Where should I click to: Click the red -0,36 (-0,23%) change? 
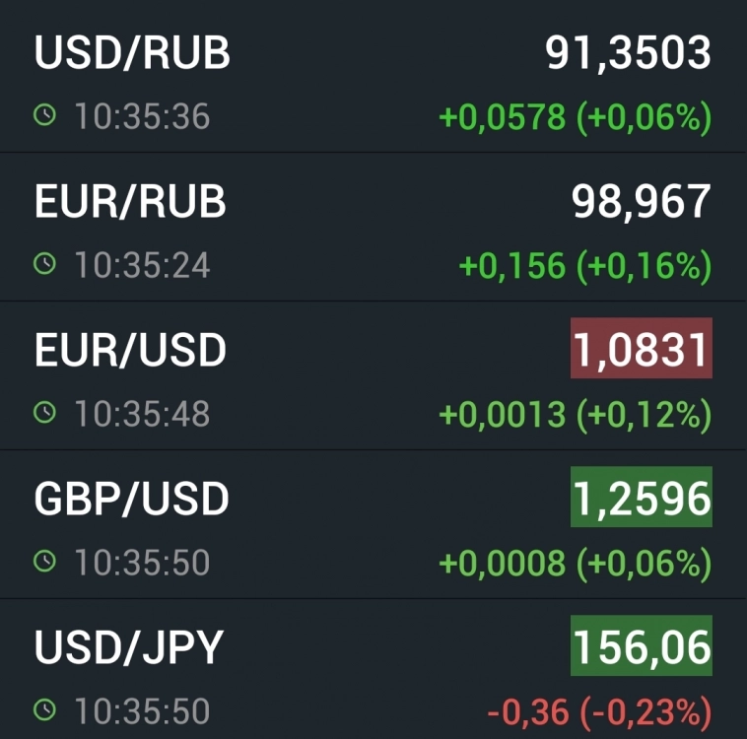(x=599, y=711)
